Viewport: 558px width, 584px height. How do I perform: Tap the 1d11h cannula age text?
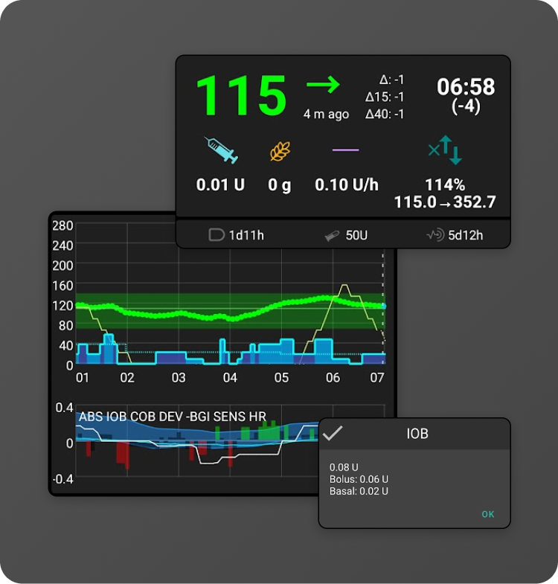[x=246, y=236]
